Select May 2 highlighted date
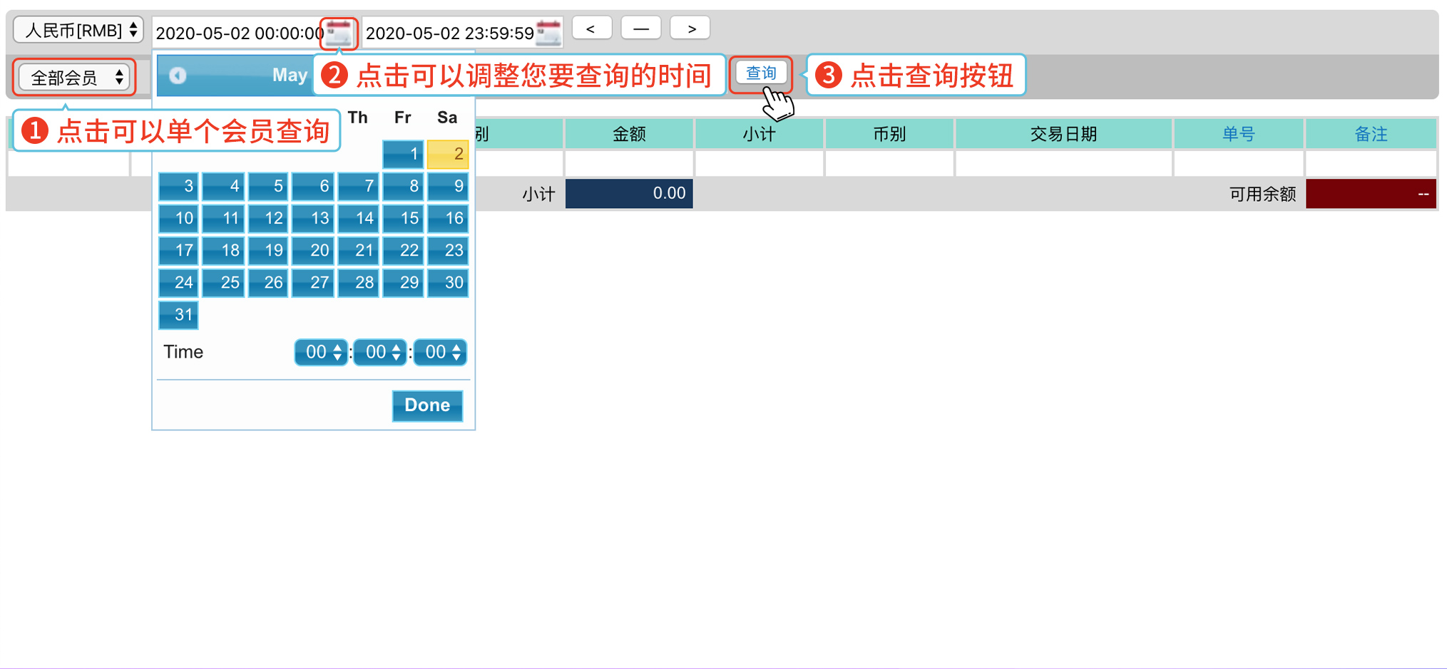 pyautogui.click(x=448, y=154)
